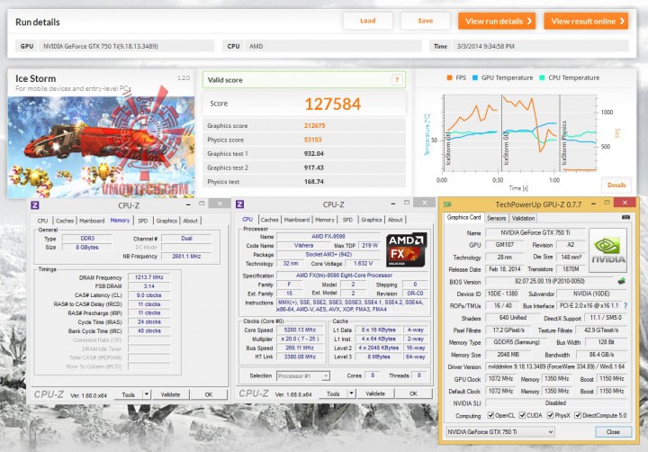The image size is (648, 452).
Task: Click the GPU-Z title bar app icon
Action: click(447, 203)
